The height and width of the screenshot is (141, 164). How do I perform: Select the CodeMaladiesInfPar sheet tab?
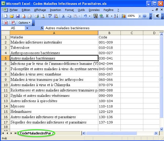tap(35, 133)
